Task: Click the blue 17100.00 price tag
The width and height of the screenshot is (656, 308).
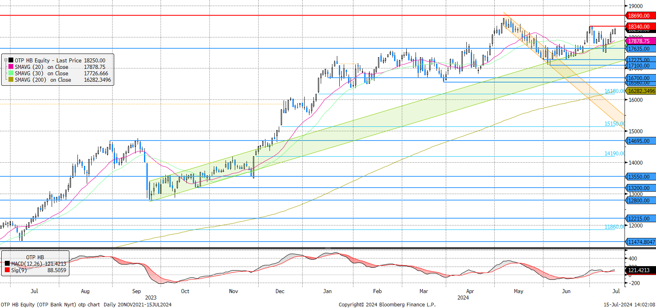Action: [x=640, y=66]
